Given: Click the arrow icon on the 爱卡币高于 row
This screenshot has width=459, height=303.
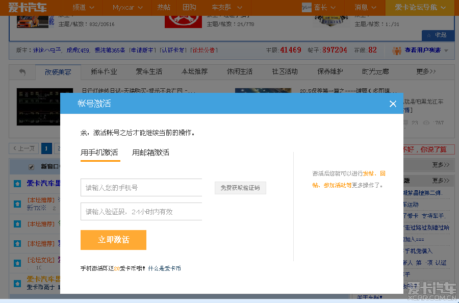Looking at the screenshot, I should coord(17,284).
